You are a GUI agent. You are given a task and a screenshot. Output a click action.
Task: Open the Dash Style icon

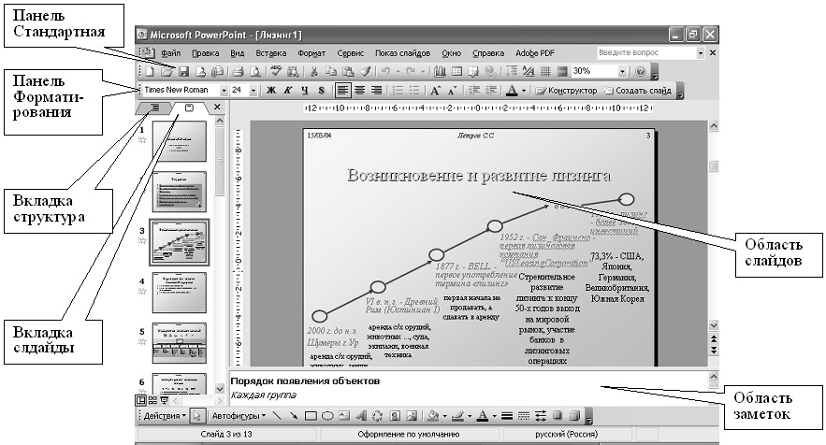pos(524,416)
